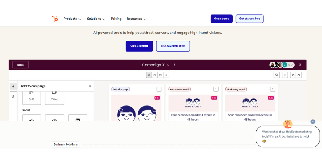Open the HubSpot chatbot avatar

288,124
